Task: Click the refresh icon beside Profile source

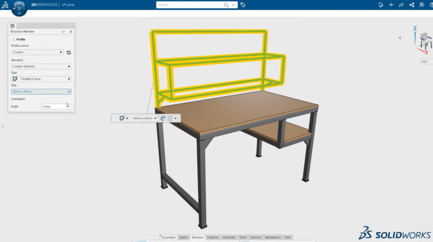Action: click(x=69, y=52)
